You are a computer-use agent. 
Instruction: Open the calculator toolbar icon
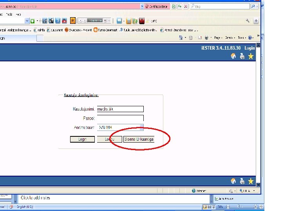coord(128,21)
